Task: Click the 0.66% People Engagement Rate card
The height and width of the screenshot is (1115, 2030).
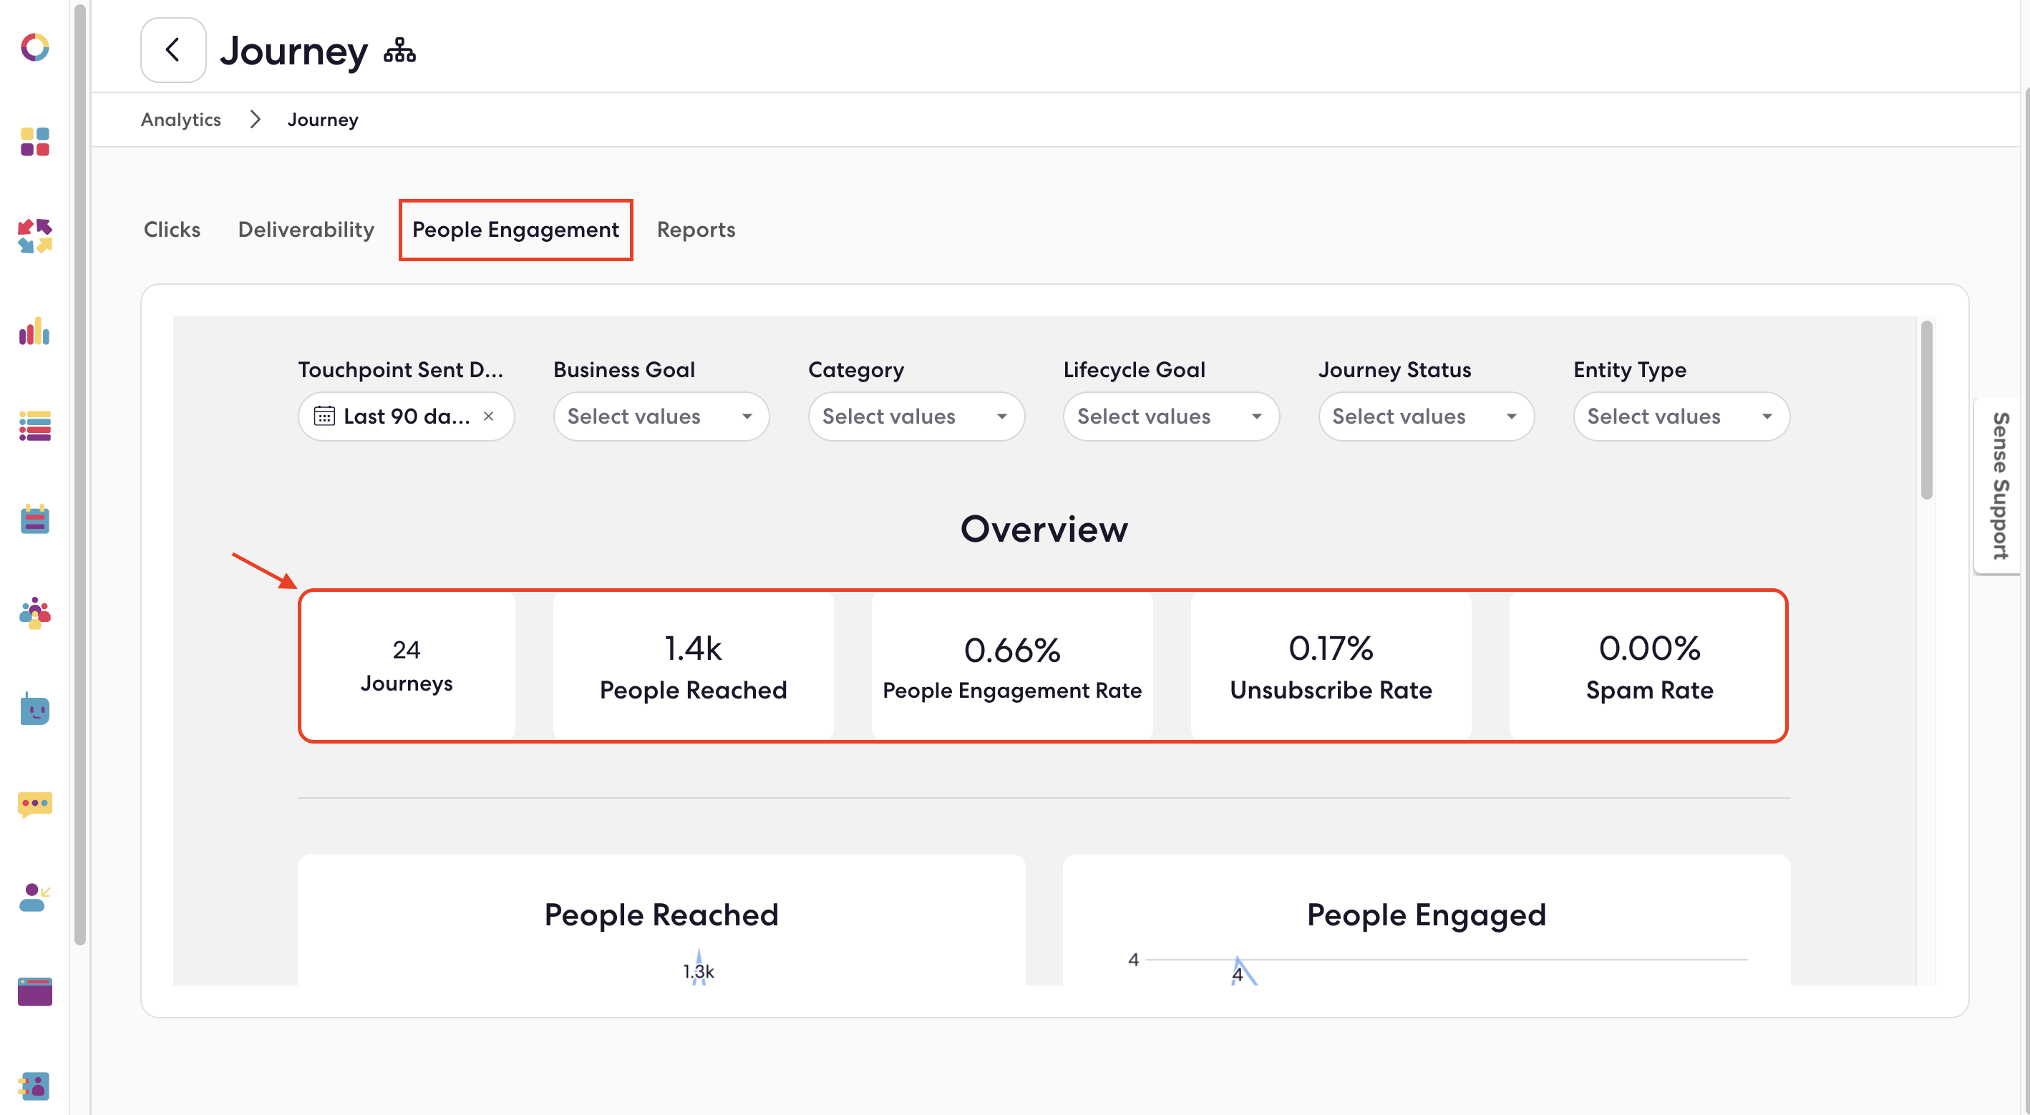Action: pos(1012,666)
